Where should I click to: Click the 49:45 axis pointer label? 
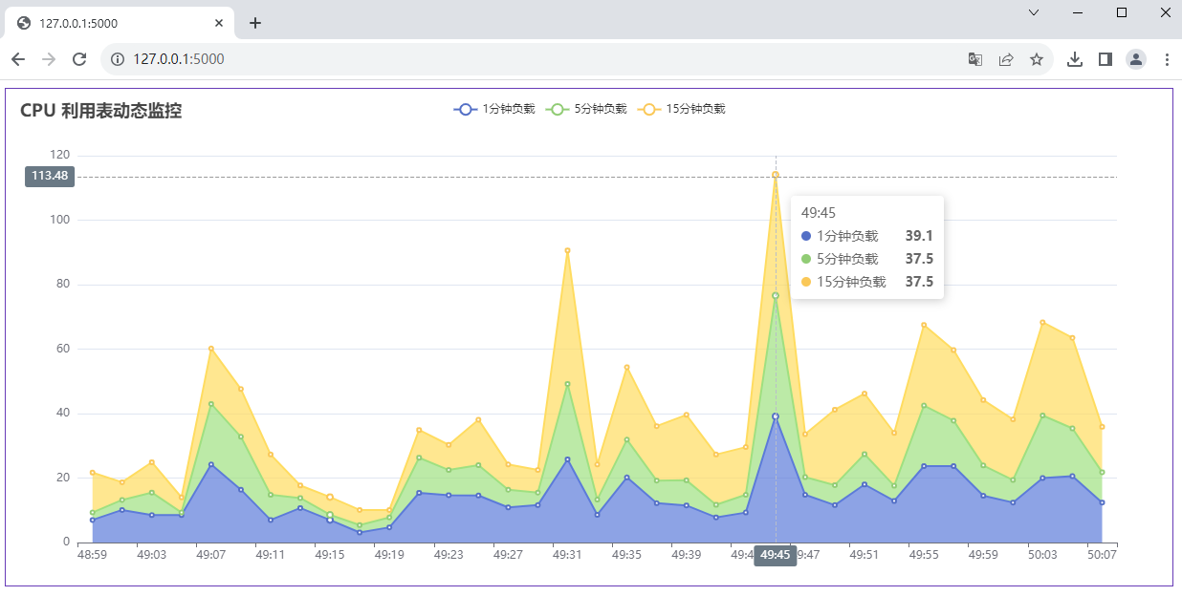(776, 555)
